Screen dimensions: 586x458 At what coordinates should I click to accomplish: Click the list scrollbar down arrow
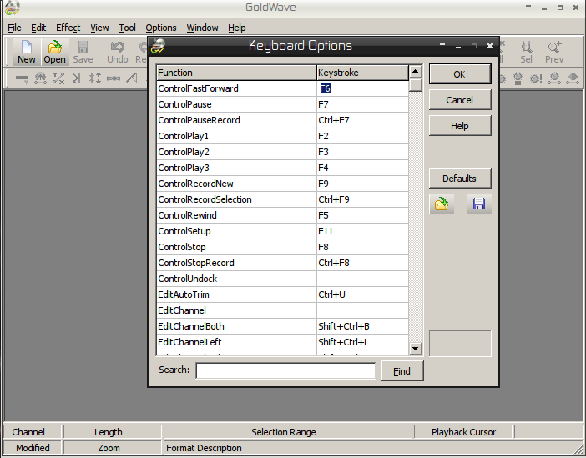415,349
